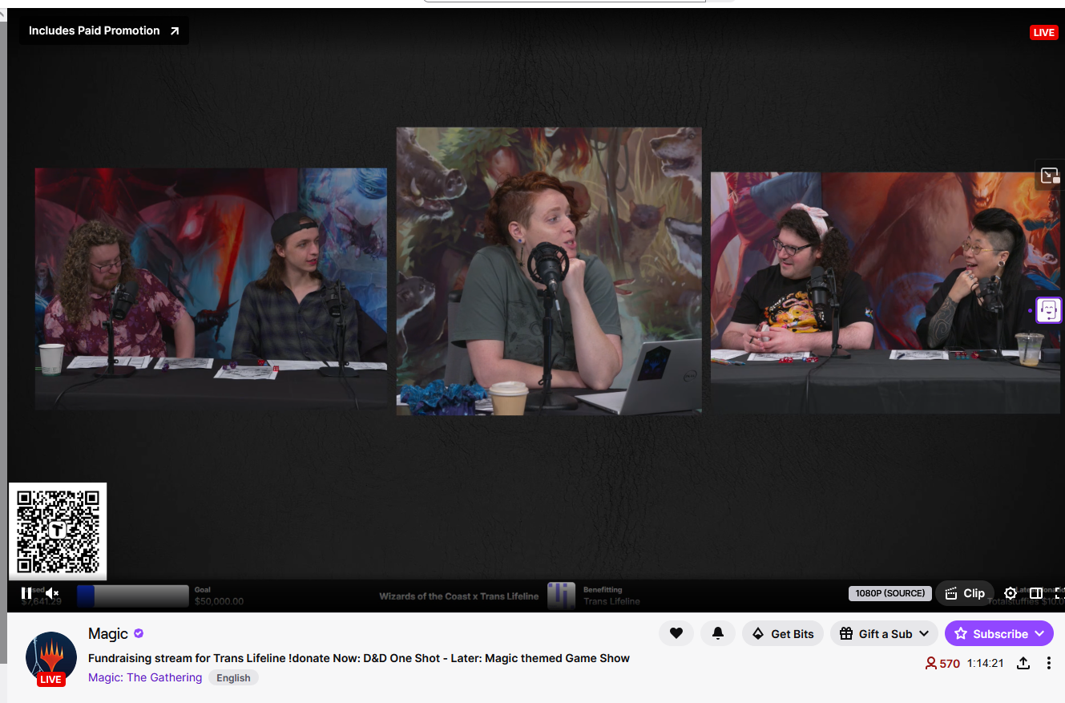Click the viewer count 570
This screenshot has width=1065, height=703.
click(942, 663)
